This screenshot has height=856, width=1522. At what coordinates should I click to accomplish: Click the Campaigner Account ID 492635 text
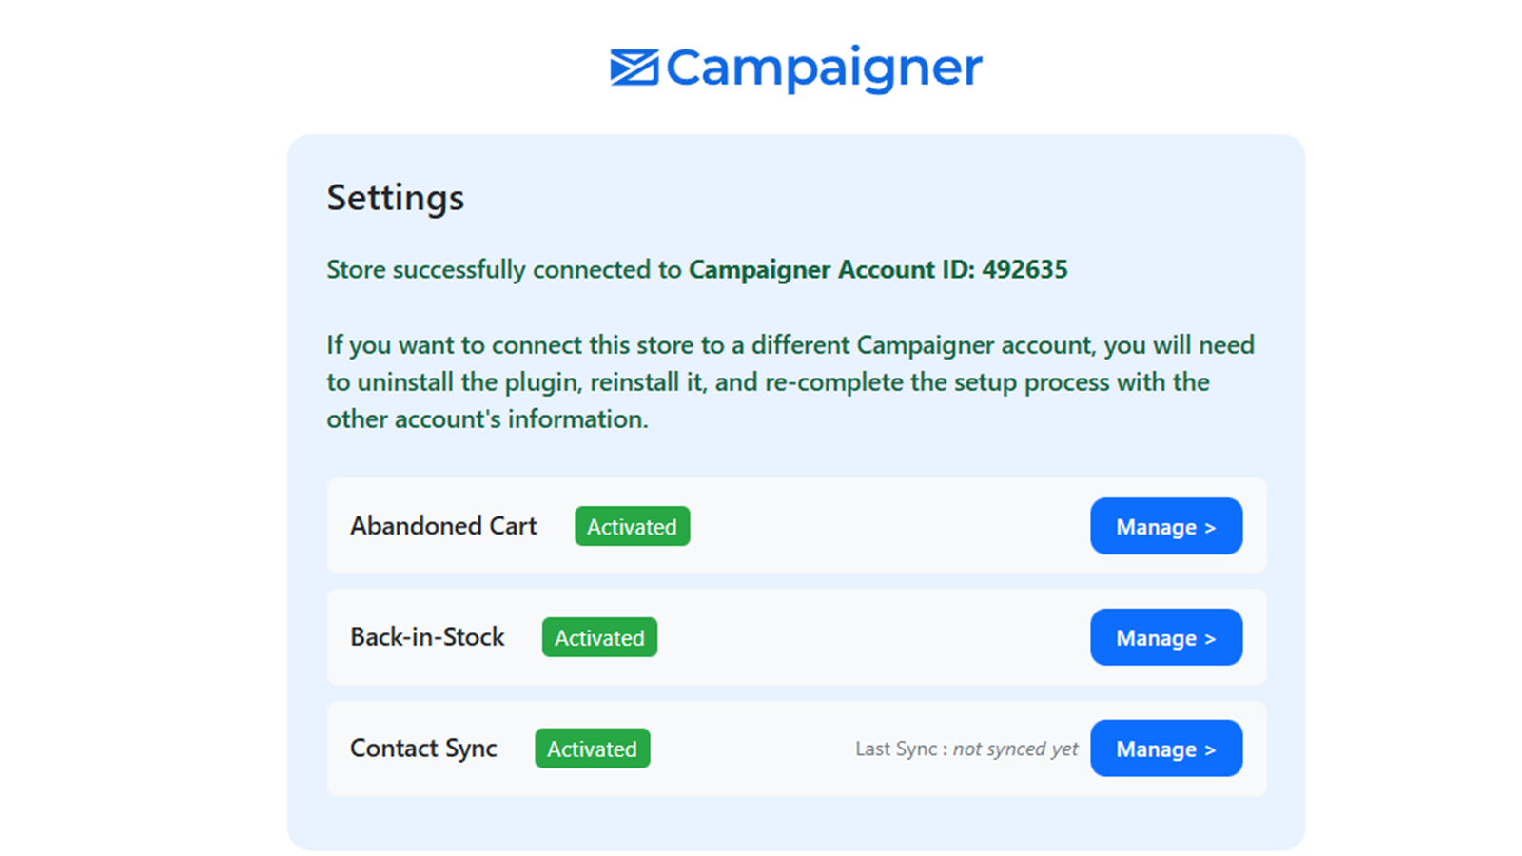tap(878, 269)
